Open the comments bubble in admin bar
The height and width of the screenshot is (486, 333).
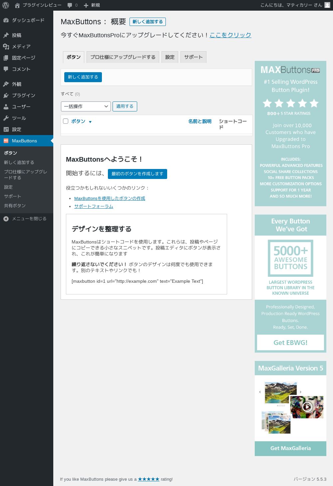click(x=70, y=5)
